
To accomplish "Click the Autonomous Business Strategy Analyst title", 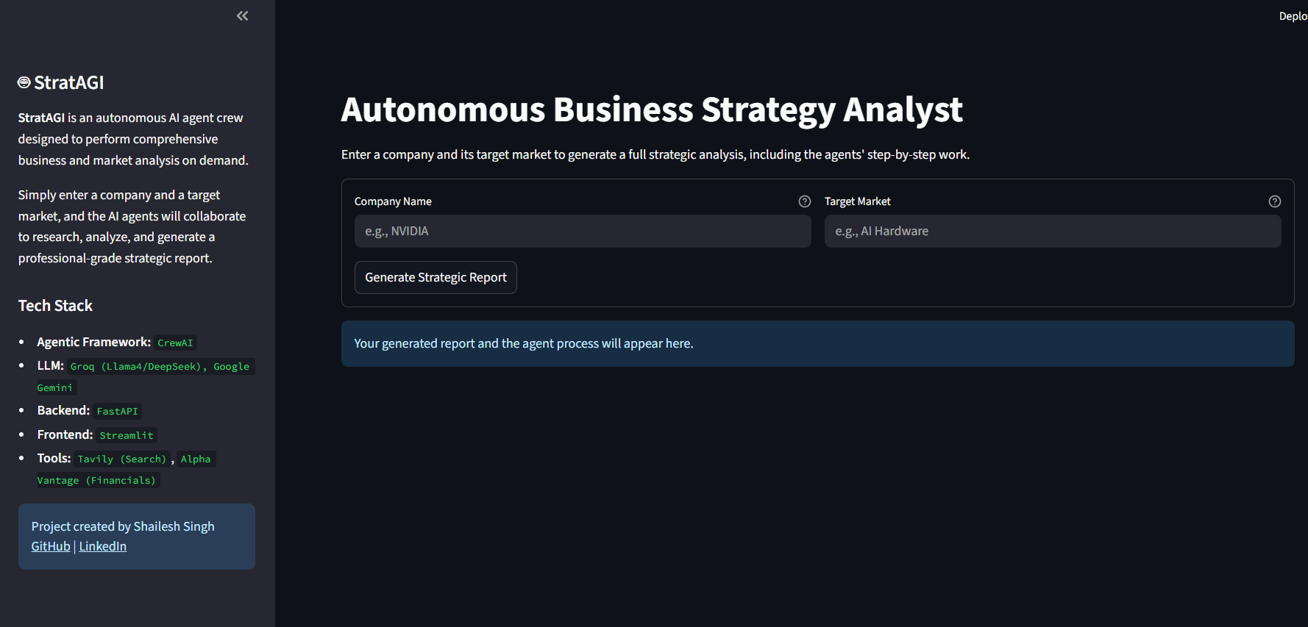I will pyautogui.click(x=651, y=110).
